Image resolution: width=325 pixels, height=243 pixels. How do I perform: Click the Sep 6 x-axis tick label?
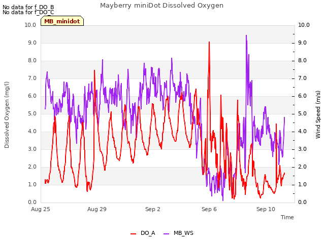click(x=209, y=209)
